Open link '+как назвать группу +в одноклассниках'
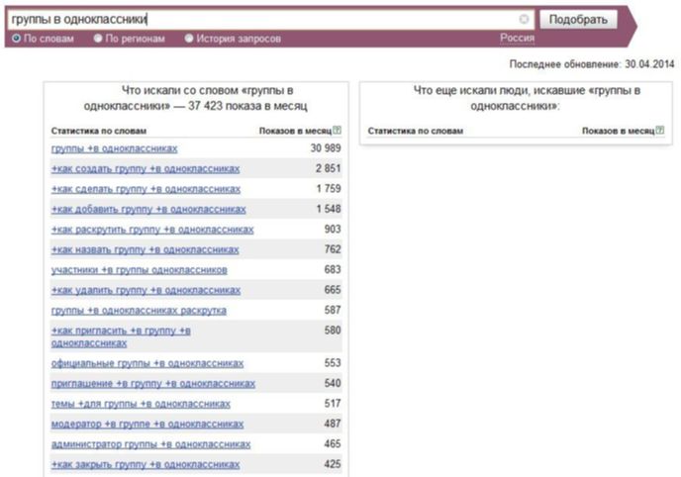The height and width of the screenshot is (477, 681). tap(146, 249)
